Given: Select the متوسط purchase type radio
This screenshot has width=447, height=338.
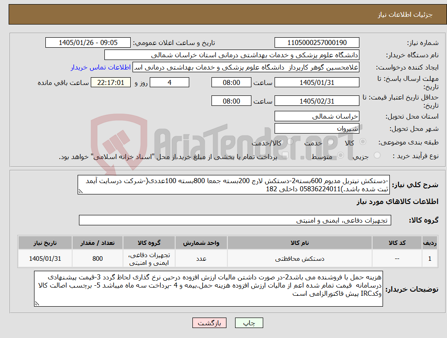Looking at the screenshot, I should point(340,155).
